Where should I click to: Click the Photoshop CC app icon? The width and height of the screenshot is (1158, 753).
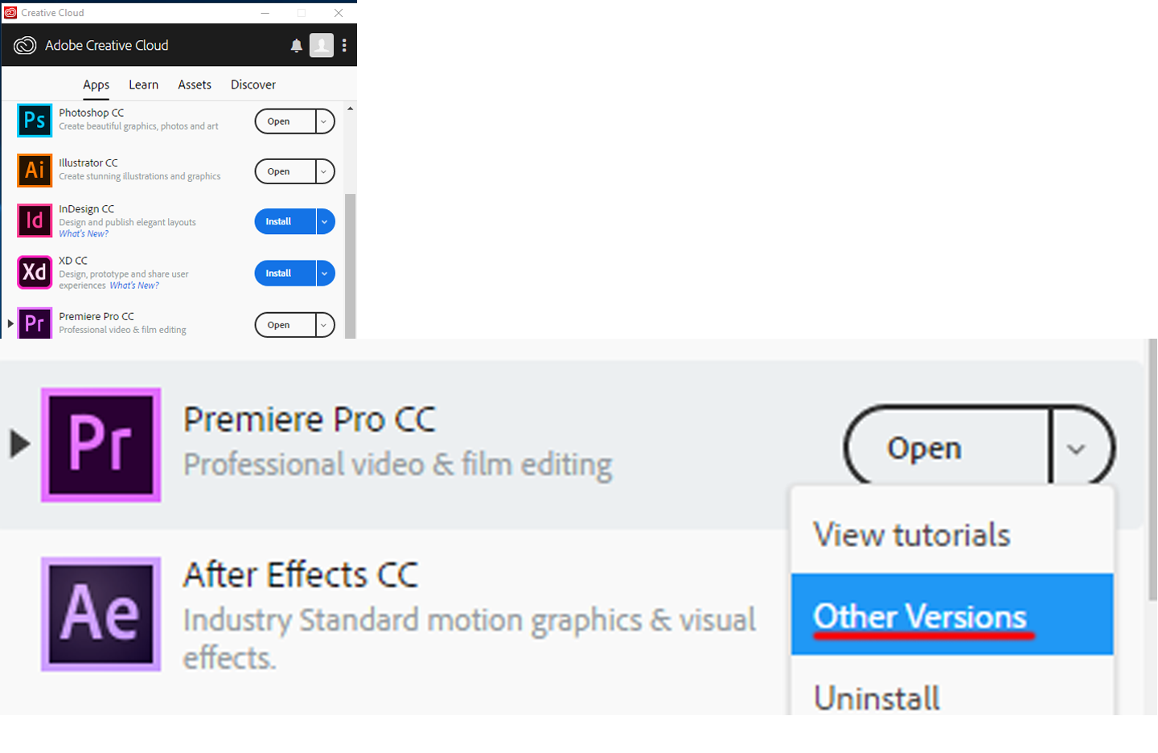[x=35, y=121]
